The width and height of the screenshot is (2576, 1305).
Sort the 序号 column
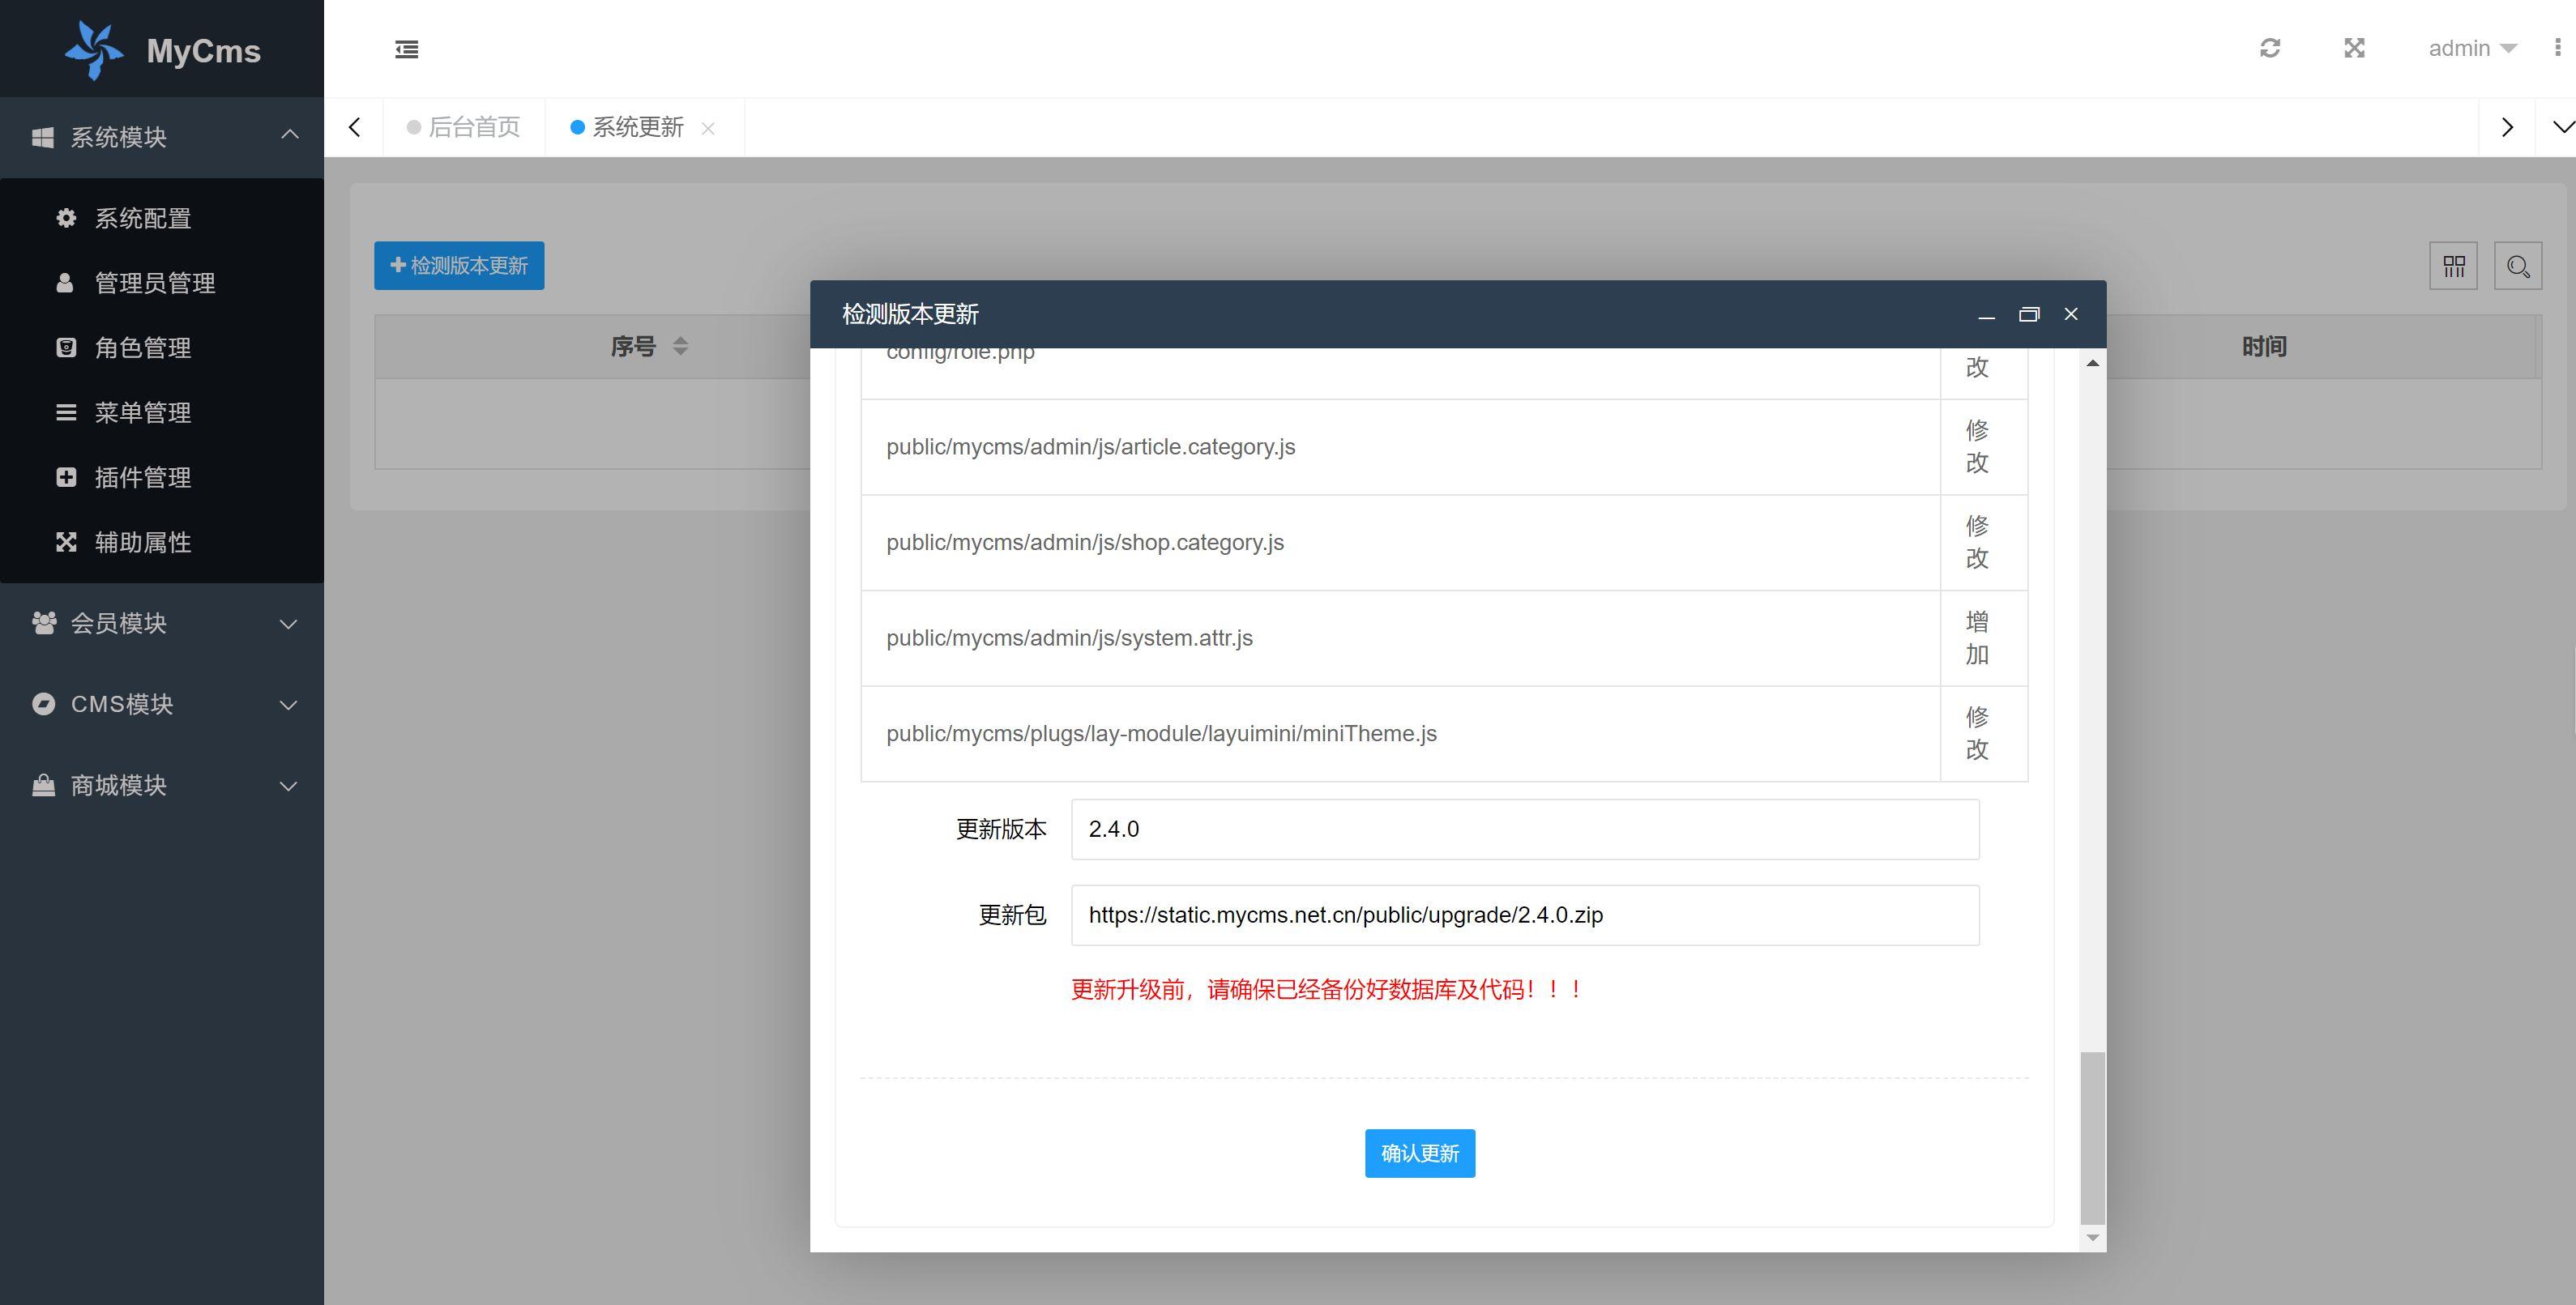point(680,347)
